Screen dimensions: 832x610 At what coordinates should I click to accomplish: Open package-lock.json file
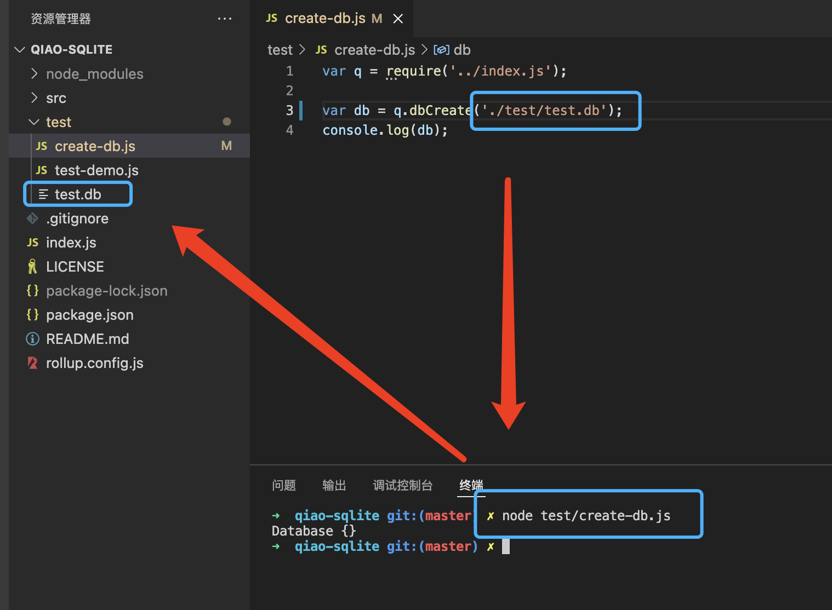click(x=107, y=291)
